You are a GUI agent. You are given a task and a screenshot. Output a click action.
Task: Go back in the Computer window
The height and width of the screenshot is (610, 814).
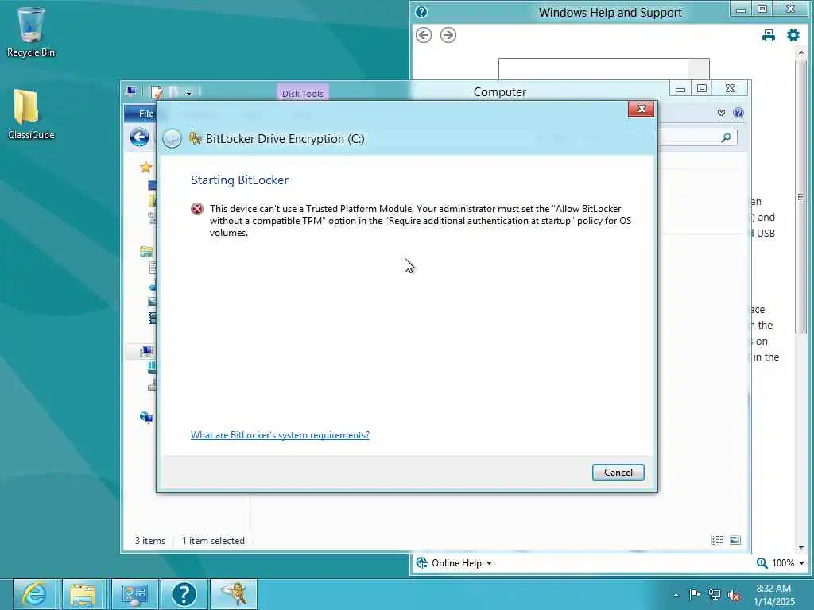tap(139, 137)
